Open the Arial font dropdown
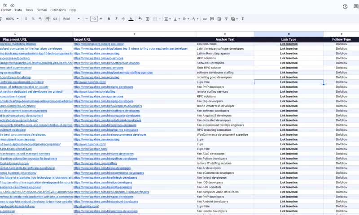This screenshot has height=215, width=359. [71, 19]
